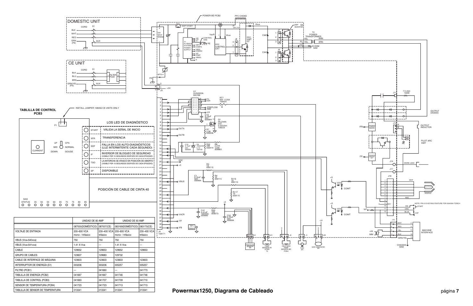This screenshot has height=306, width=473.
Task: Click the OUTPUT DIODES label
Action: tap(435, 112)
